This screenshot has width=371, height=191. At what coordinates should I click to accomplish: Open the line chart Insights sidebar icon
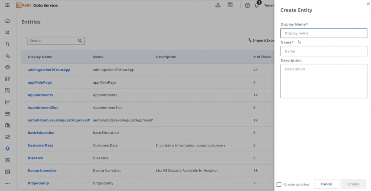pos(8,102)
